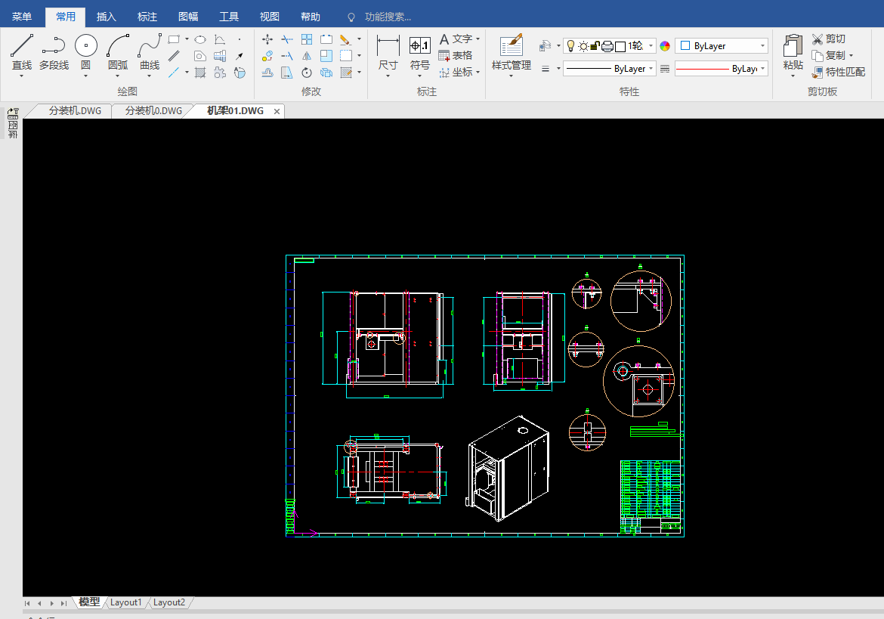The image size is (884, 619).
Task: Expand the 圆弧 dropdown arrow
Action: click(118, 76)
